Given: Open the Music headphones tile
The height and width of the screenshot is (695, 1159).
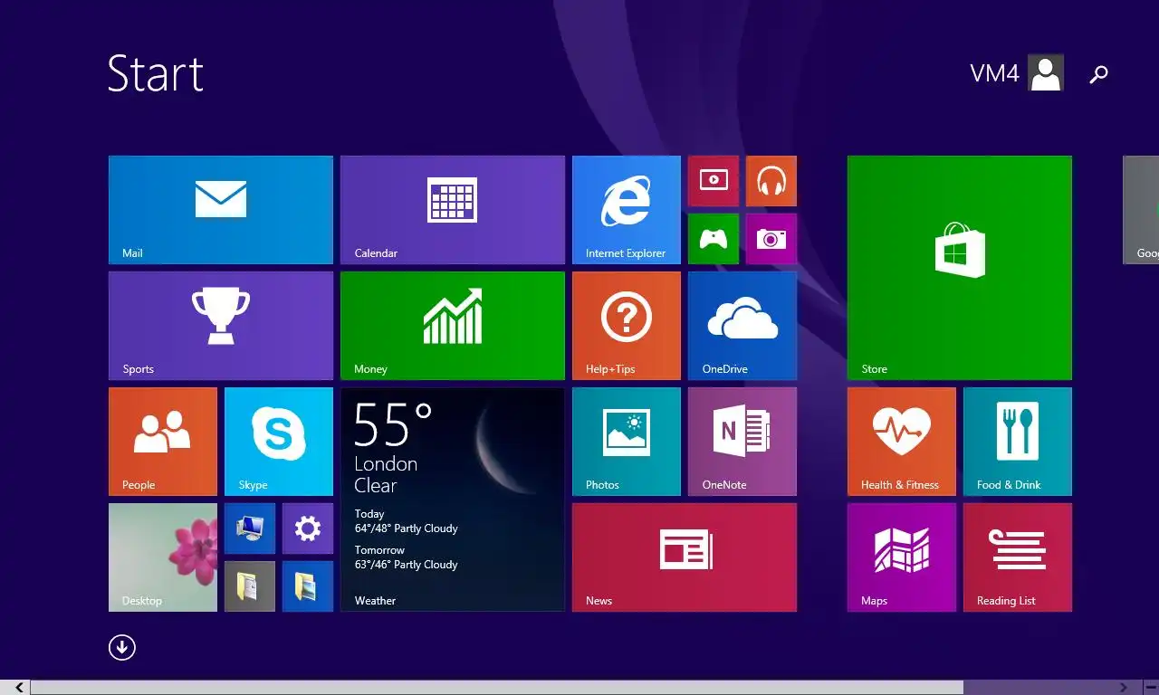Looking at the screenshot, I should coord(771,181).
